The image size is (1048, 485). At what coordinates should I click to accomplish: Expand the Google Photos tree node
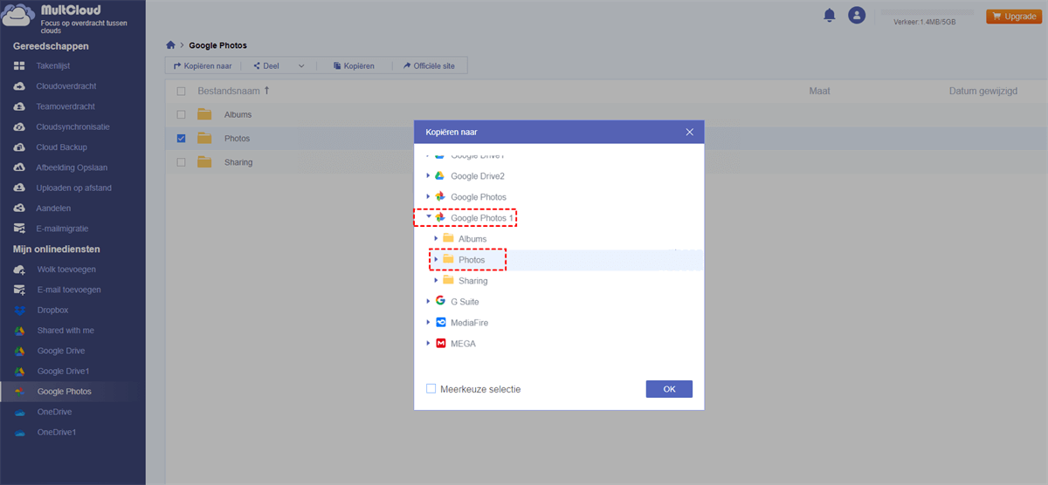click(x=429, y=197)
